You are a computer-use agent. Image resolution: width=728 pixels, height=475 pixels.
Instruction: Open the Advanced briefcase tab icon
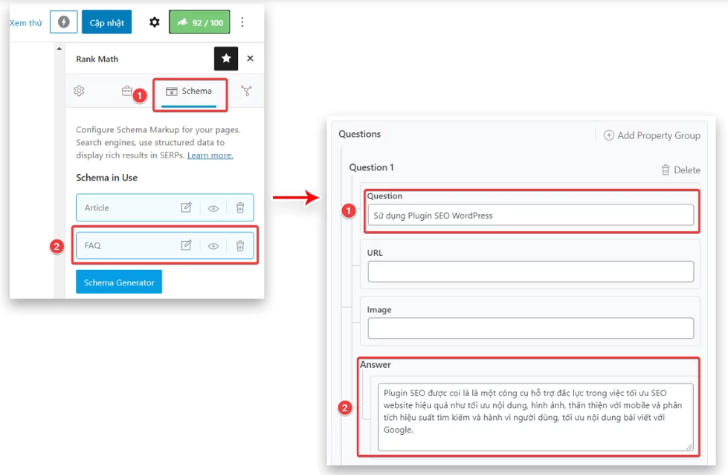127,91
